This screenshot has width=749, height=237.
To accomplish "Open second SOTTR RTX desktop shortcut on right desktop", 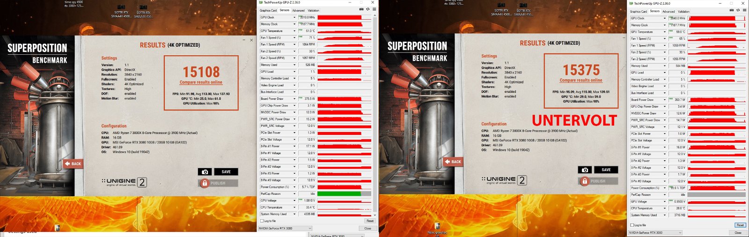I will pyautogui.click(x=523, y=10).
